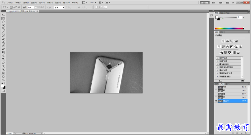
Task: Open the 文件(F) menu
Action: click(x=10, y=2)
